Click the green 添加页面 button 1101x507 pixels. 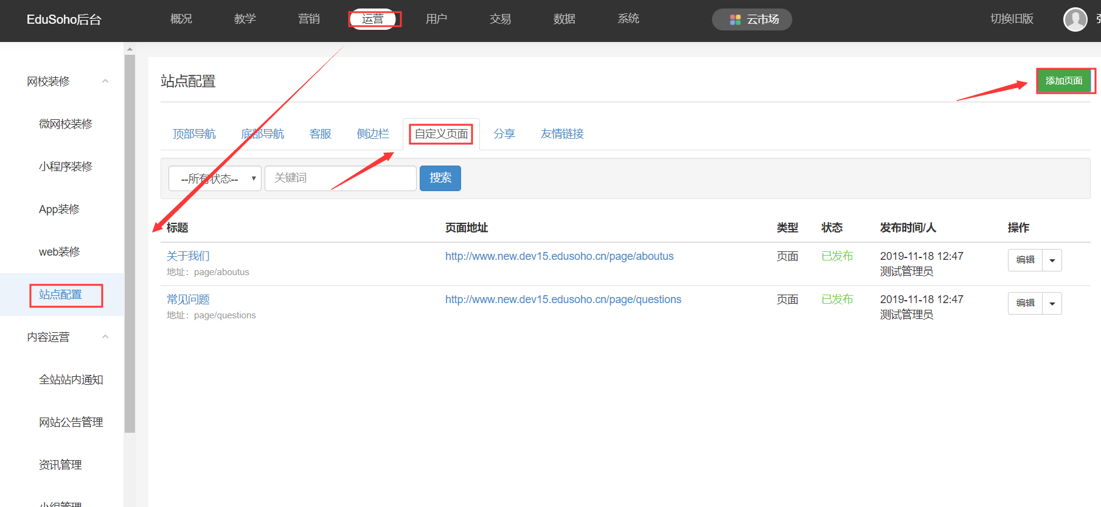coord(1064,81)
